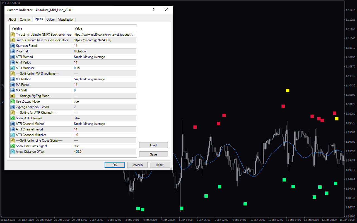Edit ATR Multiplier value 0.75
The height and width of the screenshot is (223, 357).
(105, 68)
